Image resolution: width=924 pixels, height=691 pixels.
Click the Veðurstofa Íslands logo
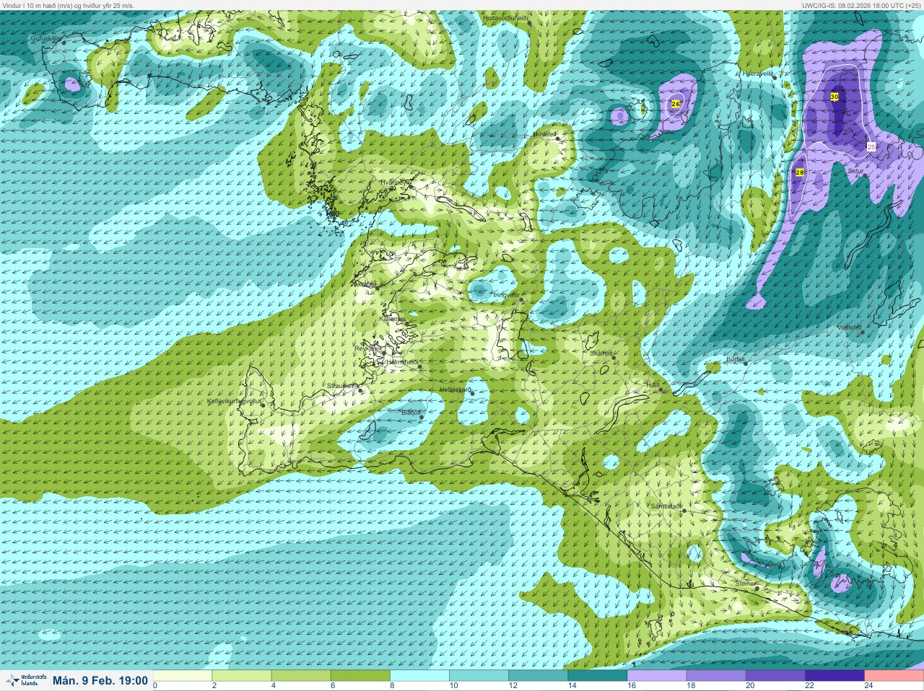click(x=25, y=680)
